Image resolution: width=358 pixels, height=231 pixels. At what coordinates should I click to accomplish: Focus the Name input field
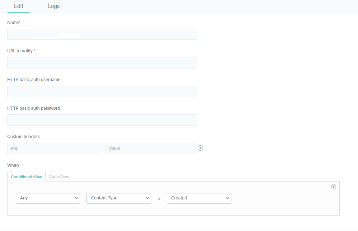tap(102, 34)
